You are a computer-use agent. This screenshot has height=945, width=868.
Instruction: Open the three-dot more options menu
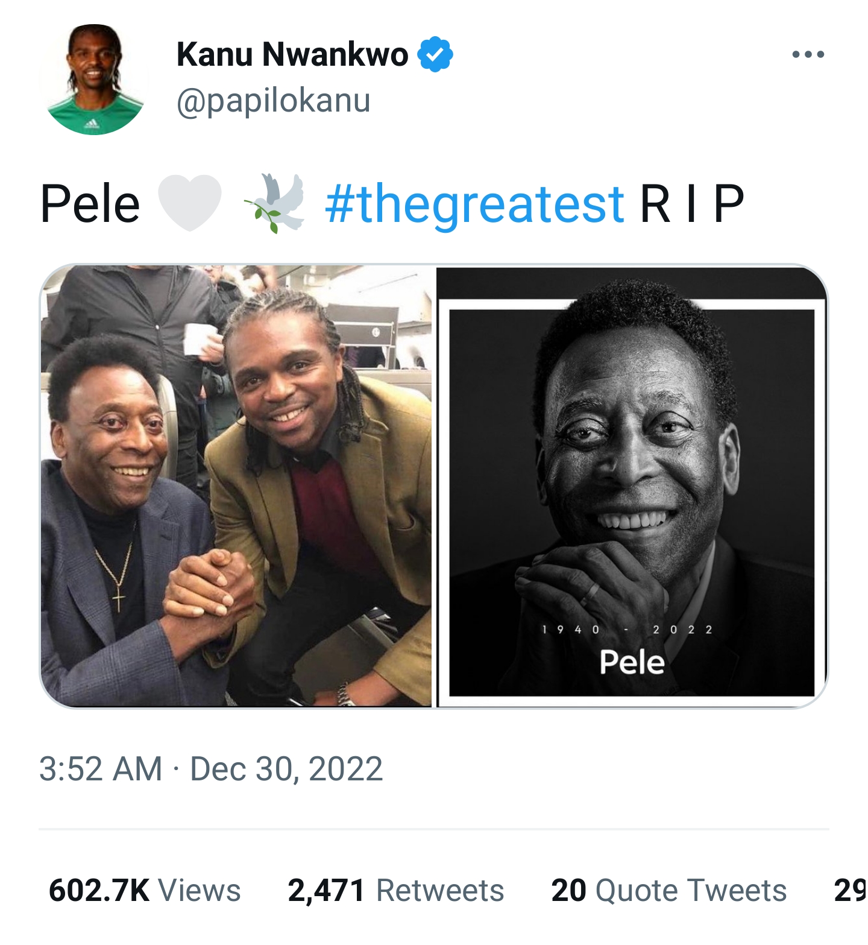(x=808, y=55)
